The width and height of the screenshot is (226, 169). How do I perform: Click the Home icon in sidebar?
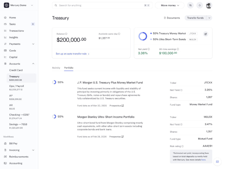(5, 17)
